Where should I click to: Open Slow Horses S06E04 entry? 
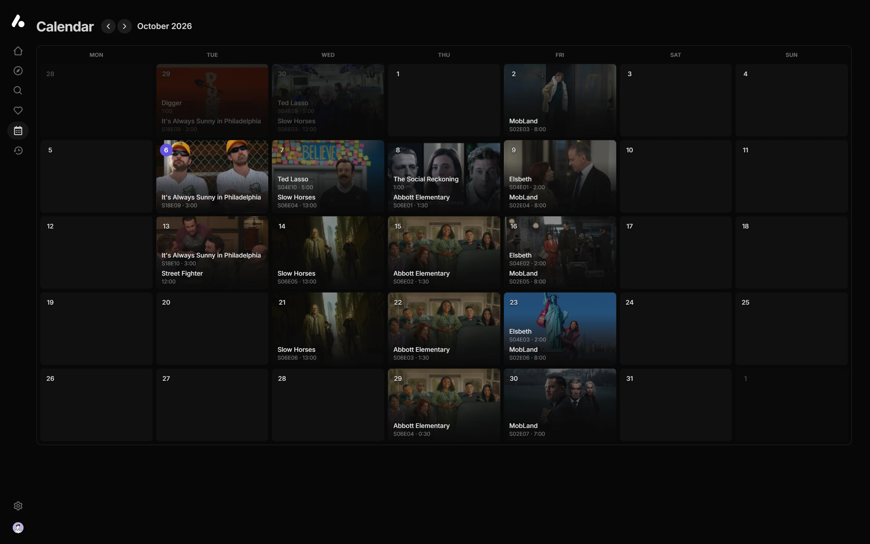point(297,201)
